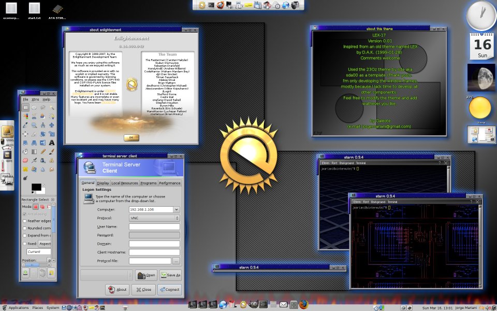The image size is (497, 311).
Task: Enable Expand from center checkbox
Action: pos(24,235)
